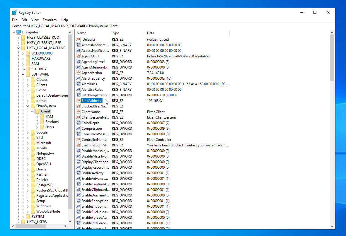Click the folder icon of the HARDWARE key
Viewport: 346px width, 236px height.
pyautogui.click(x=28, y=59)
